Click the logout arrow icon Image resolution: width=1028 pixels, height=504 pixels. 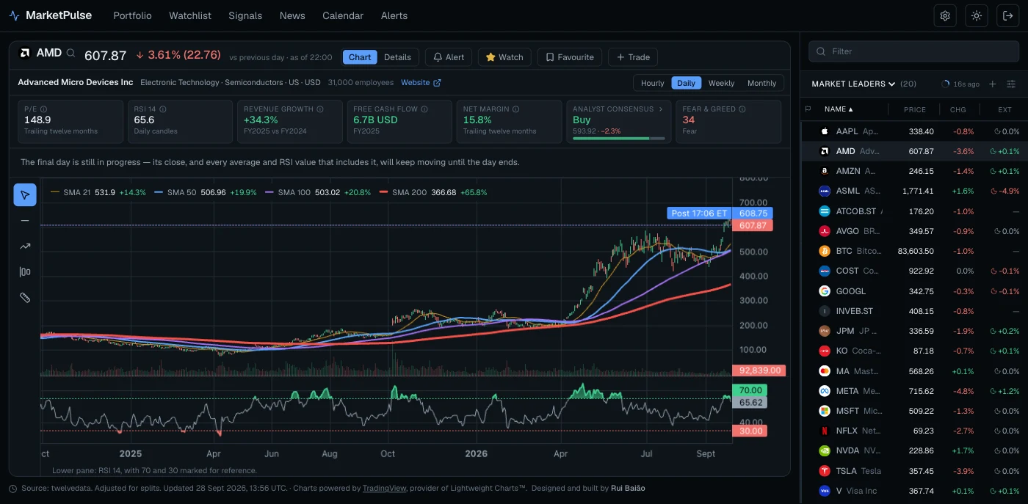pyautogui.click(x=1007, y=15)
